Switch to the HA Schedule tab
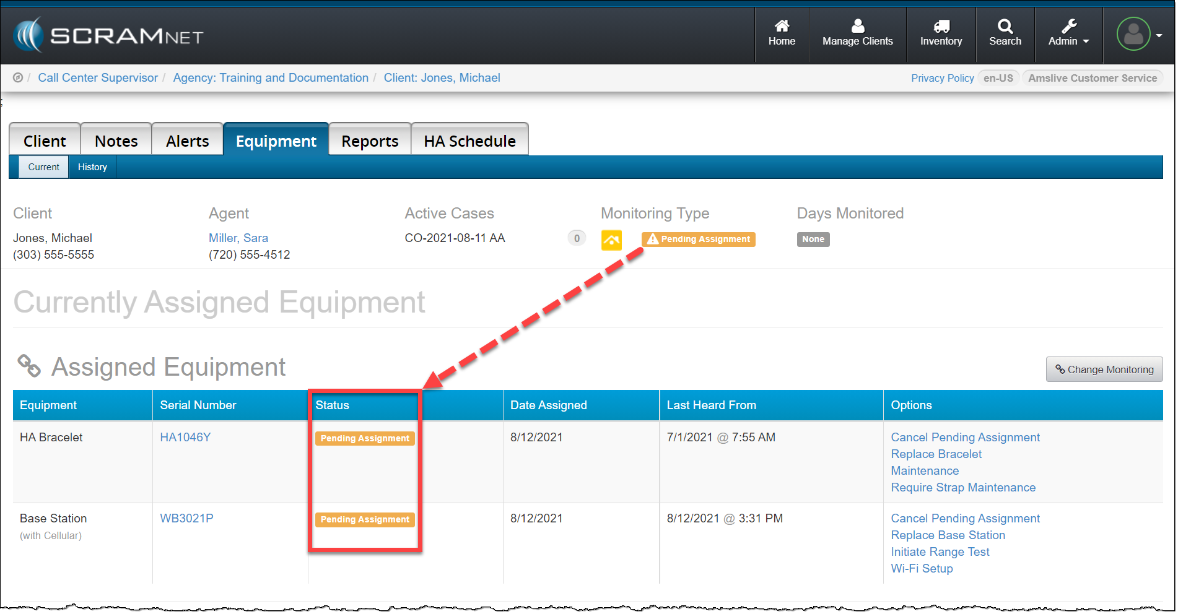Screen dimensions: 1178x614 click(x=469, y=141)
